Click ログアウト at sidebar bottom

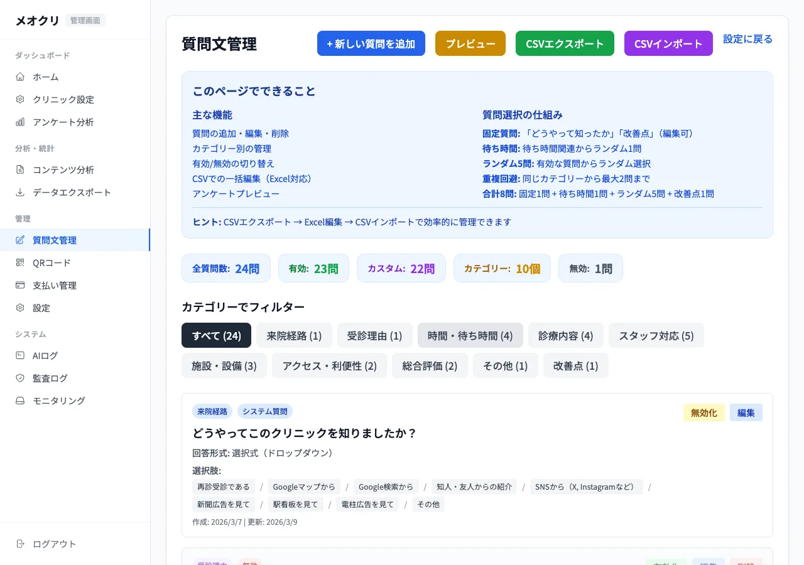coord(75,544)
